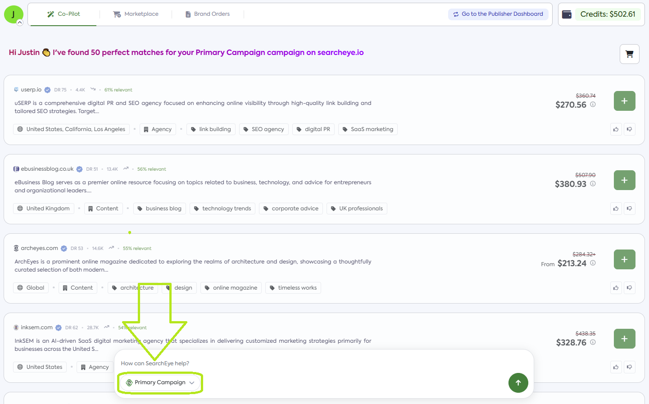Click the J user avatar
The image size is (649, 404).
pos(14,14)
